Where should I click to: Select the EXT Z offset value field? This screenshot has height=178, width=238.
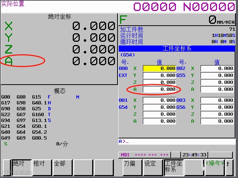pyautogui.click(x=159, y=82)
